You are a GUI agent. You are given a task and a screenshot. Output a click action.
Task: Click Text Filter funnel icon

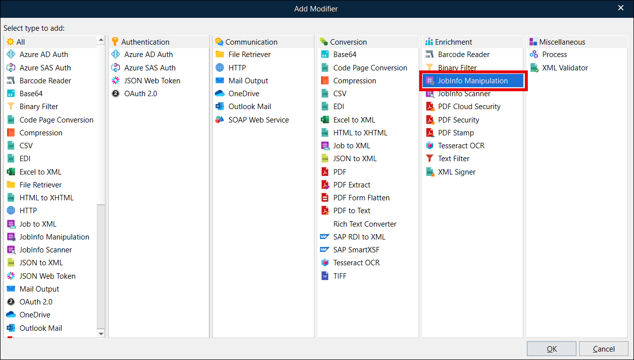tap(430, 159)
